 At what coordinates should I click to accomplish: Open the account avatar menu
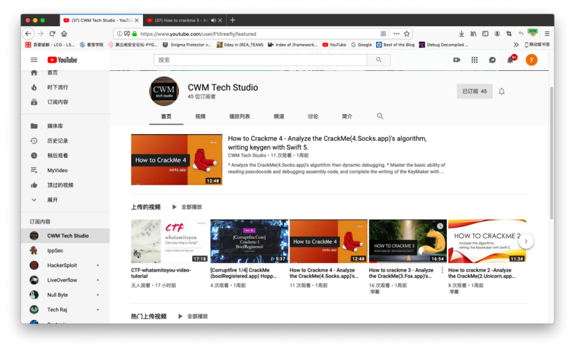531,60
